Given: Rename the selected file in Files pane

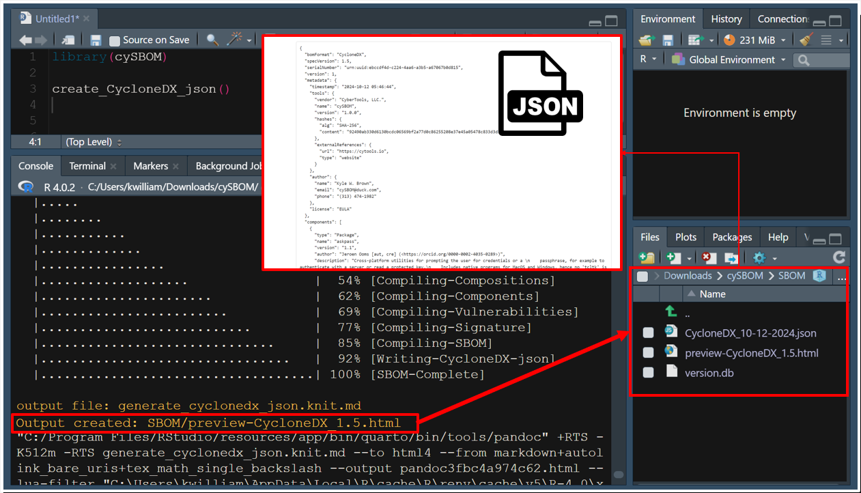Looking at the screenshot, I should point(731,257).
